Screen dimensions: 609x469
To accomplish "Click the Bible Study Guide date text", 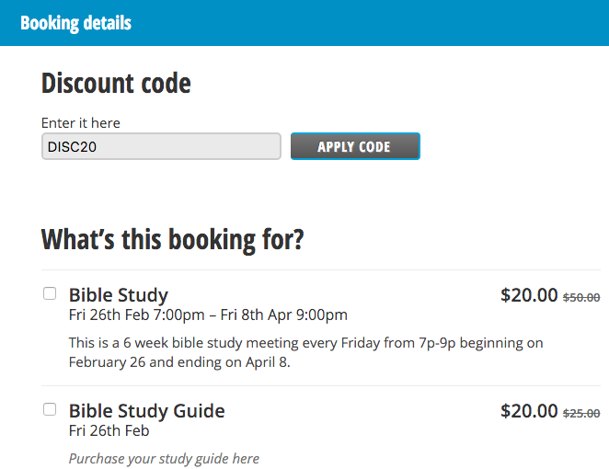I will click(109, 430).
